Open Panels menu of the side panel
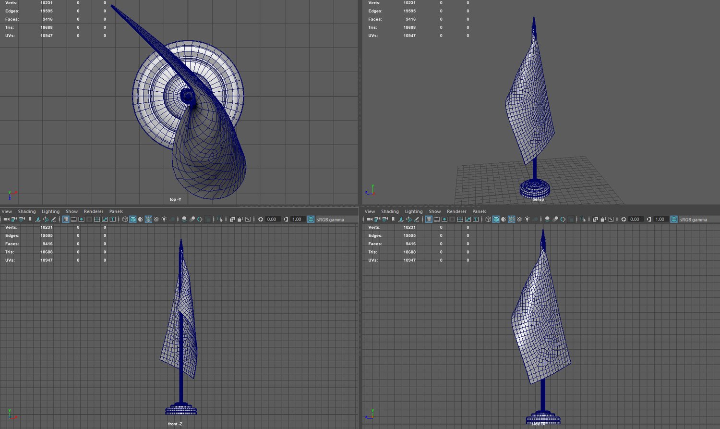 coord(479,211)
